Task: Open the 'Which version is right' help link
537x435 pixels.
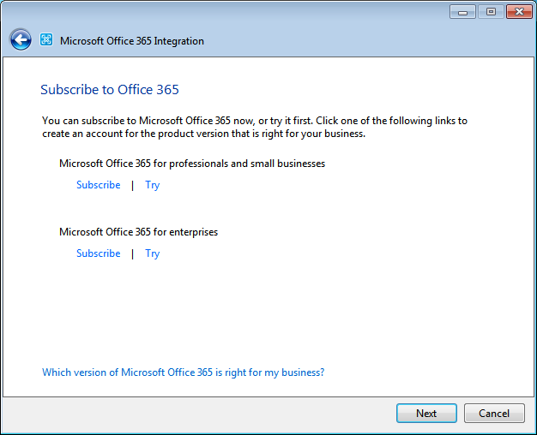Action: tap(183, 372)
